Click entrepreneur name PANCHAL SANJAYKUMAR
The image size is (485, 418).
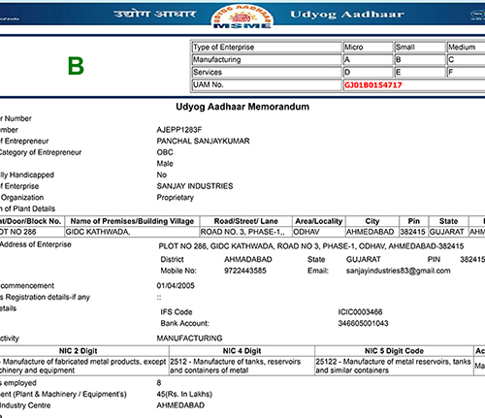(203, 142)
